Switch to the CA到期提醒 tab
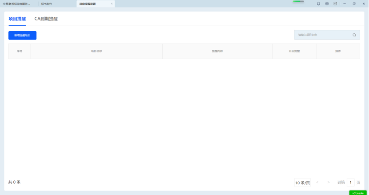369x195 pixels. point(46,19)
